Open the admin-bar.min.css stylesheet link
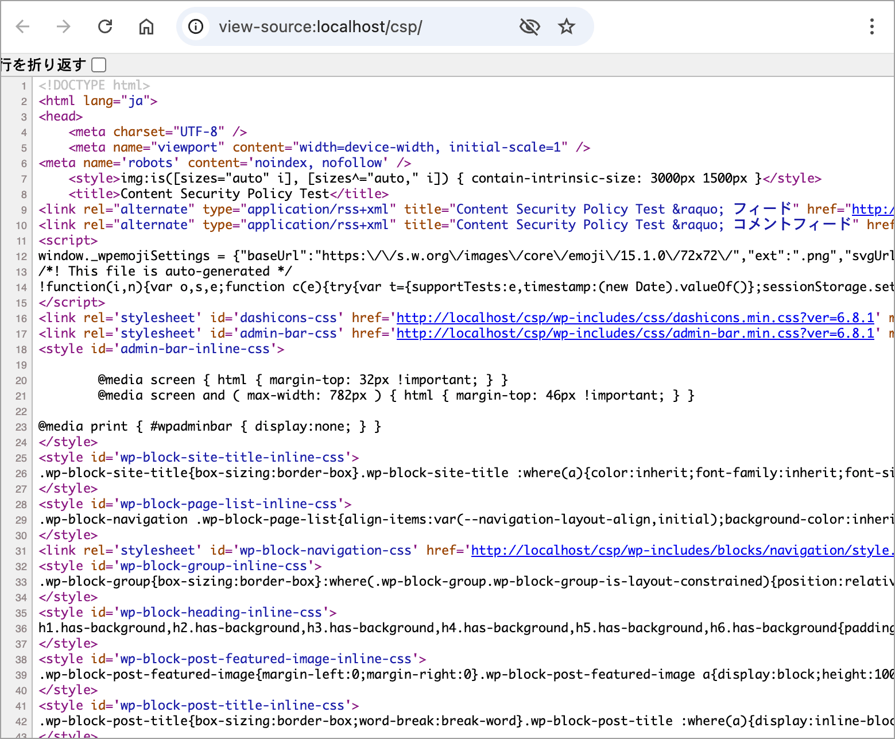 (636, 334)
